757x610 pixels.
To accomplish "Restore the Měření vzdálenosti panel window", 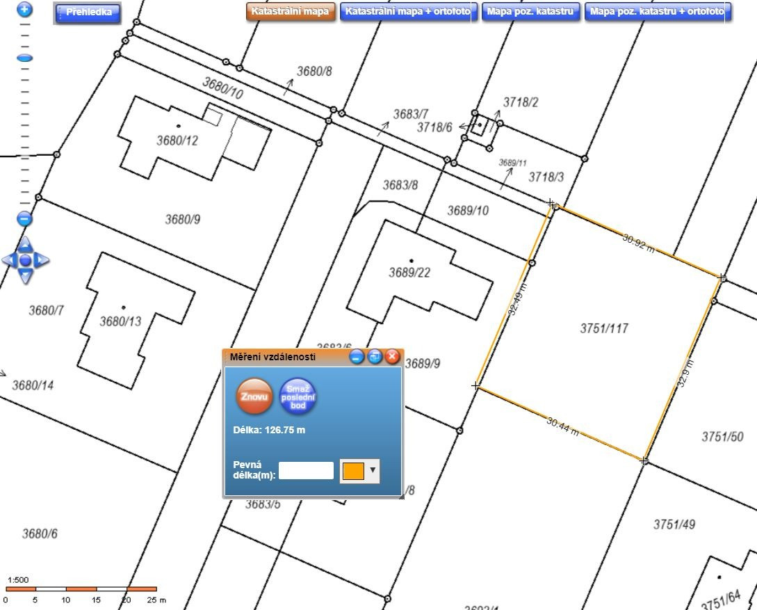I will [375, 357].
